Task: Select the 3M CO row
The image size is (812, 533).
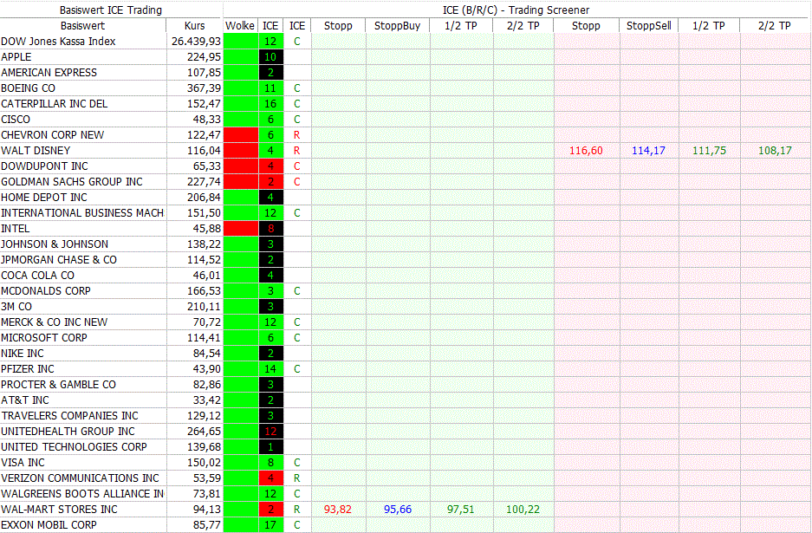Action: tap(16, 306)
